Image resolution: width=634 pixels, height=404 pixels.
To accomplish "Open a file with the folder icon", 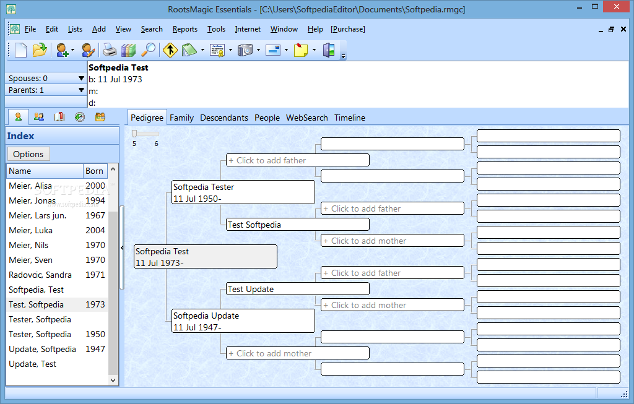I will (x=40, y=50).
